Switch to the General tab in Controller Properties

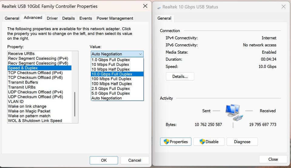(x=12, y=18)
